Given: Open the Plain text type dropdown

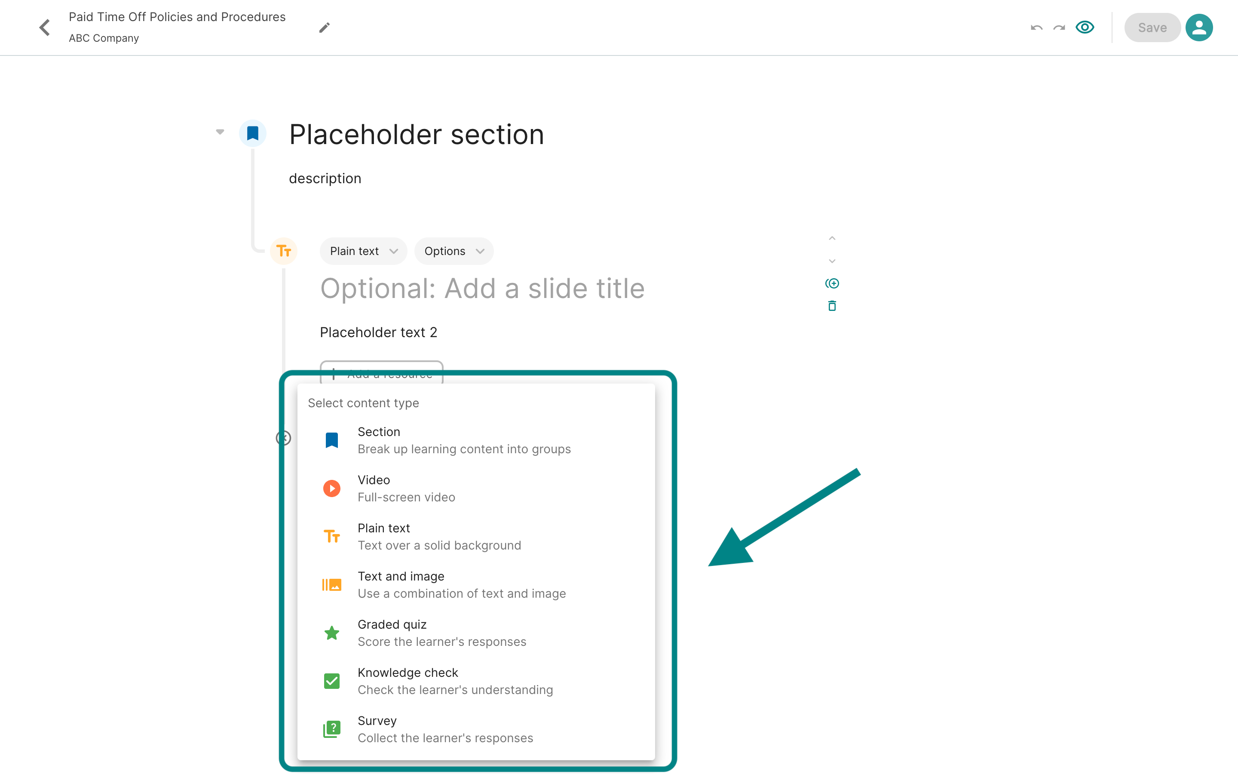Looking at the screenshot, I should pyautogui.click(x=363, y=251).
